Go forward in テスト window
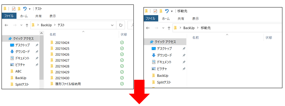Viewport: 285px width, 106px height. (15, 25)
